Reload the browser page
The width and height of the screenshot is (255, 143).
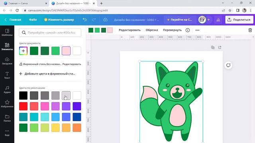click(x=17, y=10)
